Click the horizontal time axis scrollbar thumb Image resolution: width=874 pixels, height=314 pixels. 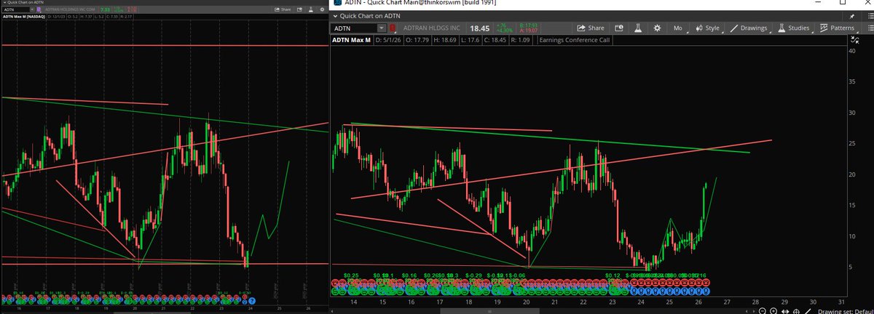[x=489, y=311]
